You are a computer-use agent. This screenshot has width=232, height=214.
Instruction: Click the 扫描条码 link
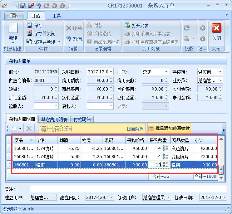pyautogui.click(x=135, y=129)
